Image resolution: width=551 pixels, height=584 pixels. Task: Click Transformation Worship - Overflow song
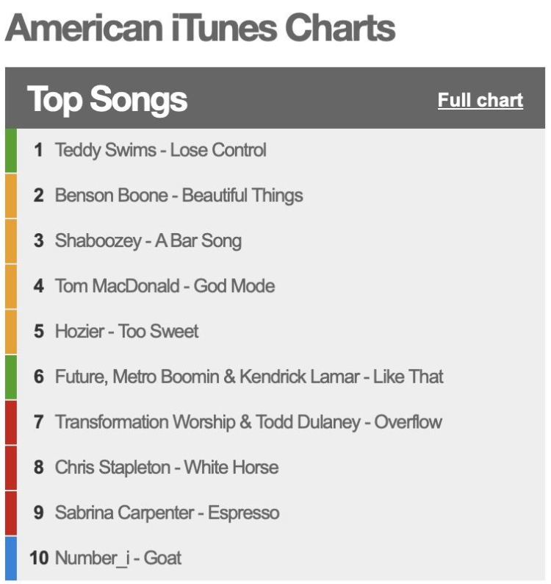(x=248, y=422)
